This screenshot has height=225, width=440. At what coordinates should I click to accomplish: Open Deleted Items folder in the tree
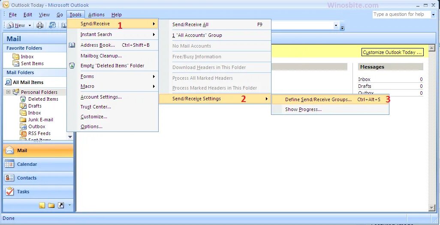pos(43,99)
